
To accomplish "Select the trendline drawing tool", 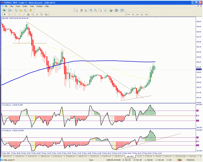I will pyautogui.click(x=24, y=15).
